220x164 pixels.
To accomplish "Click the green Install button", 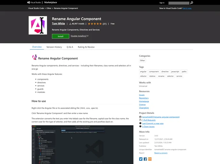I will pos(60,36).
